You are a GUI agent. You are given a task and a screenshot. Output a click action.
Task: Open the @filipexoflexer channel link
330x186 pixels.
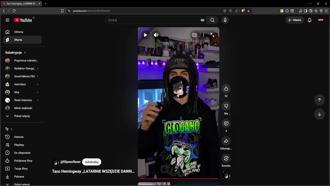point(70,162)
